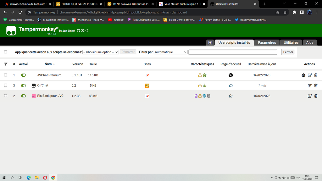Click the JVChat Premium debug bug icon
Image resolution: width=322 pixels, height=181 pixels.
[x=303, y=75]
